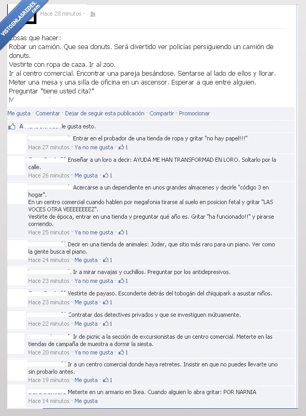Unlike the 'no hay papel' comment
306x416 pixels.
[94, 147]
